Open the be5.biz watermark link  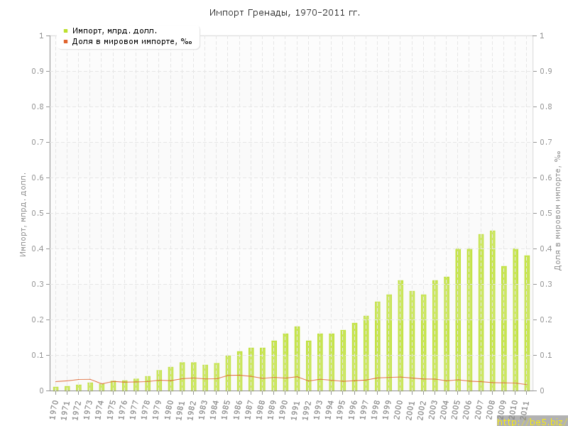click(x=531, y=422)
